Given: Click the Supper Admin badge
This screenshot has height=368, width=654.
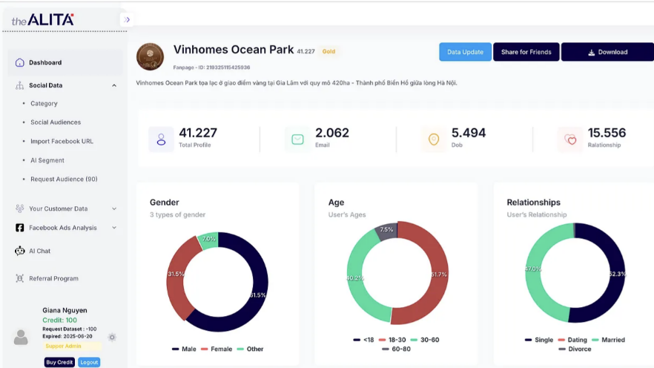Looking at the screenshot, I should coord(72,346).
